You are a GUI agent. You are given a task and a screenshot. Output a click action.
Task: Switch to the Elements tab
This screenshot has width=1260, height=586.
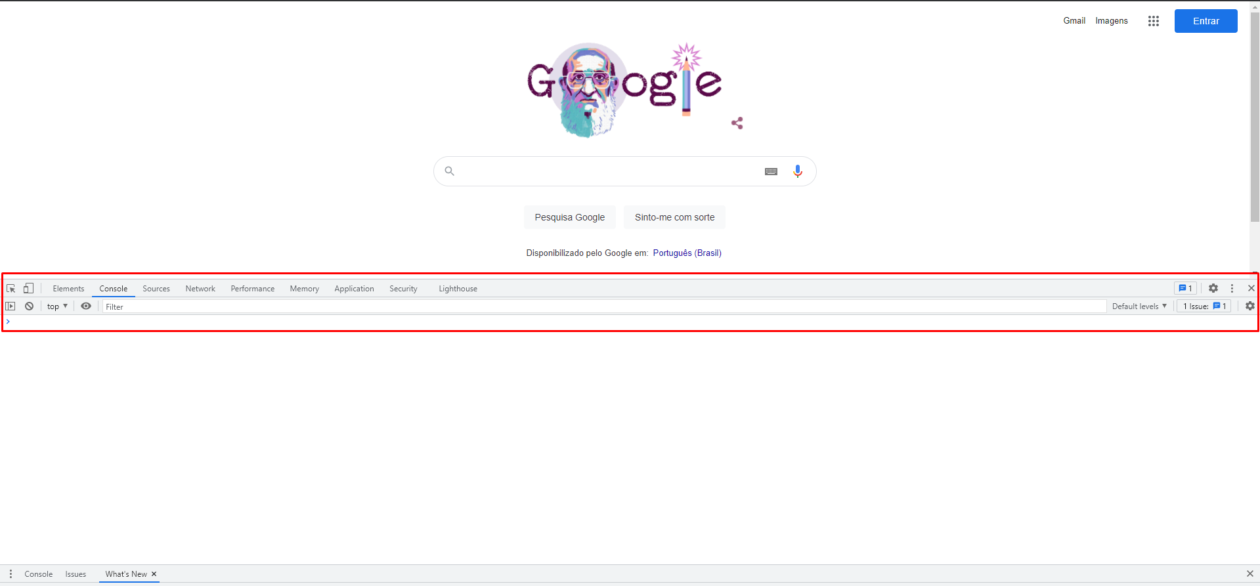point(68,288)
